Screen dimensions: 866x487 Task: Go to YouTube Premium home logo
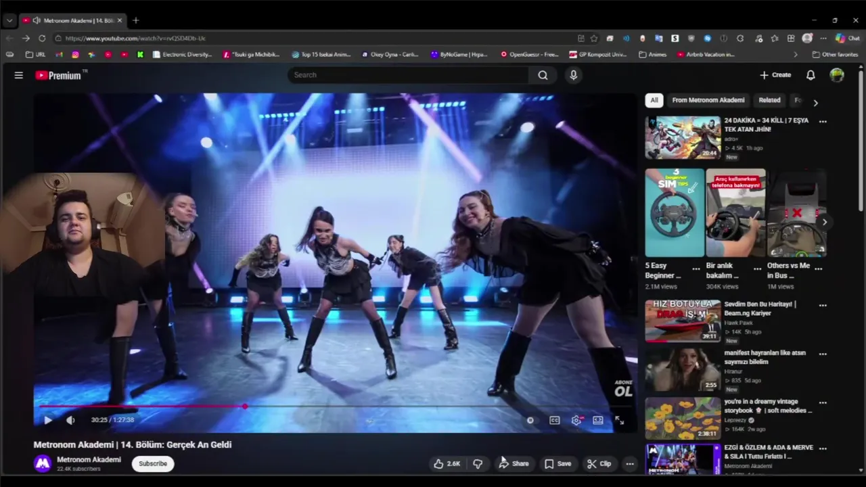(x=60, y=75)
